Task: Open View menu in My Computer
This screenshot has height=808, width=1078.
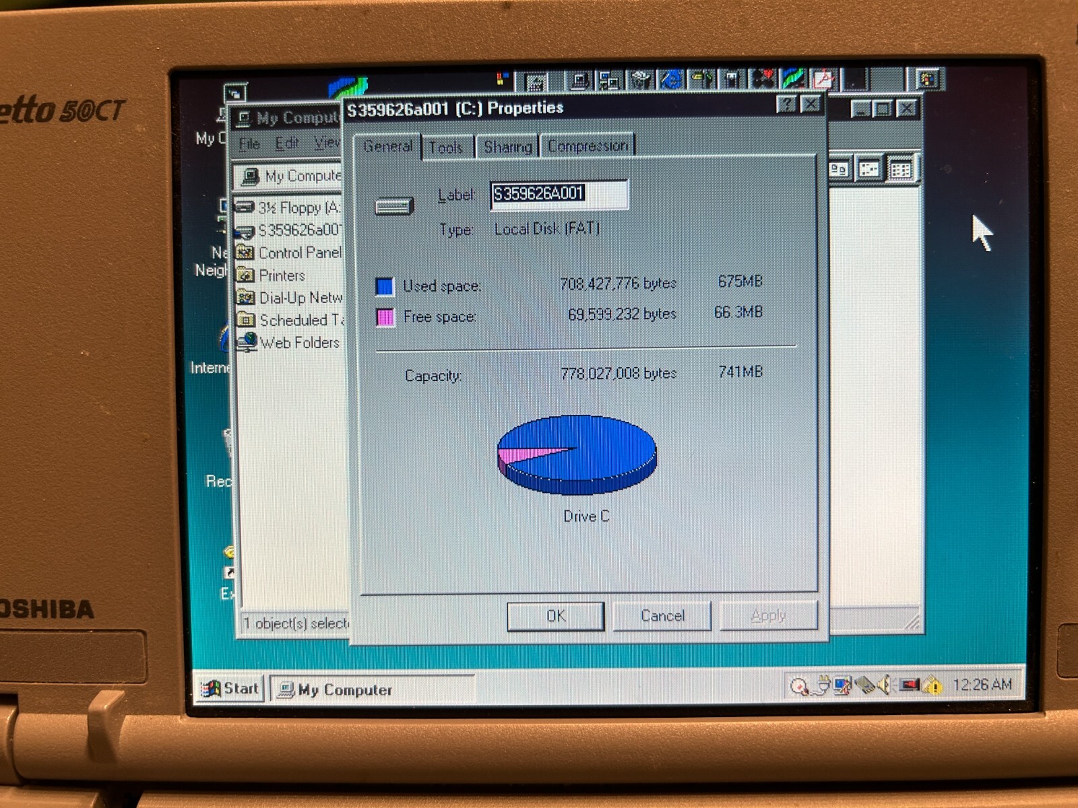Action: 327,143
